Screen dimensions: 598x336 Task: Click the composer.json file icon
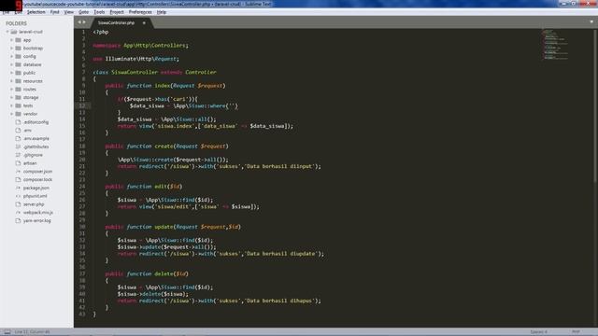click(18, 172)
